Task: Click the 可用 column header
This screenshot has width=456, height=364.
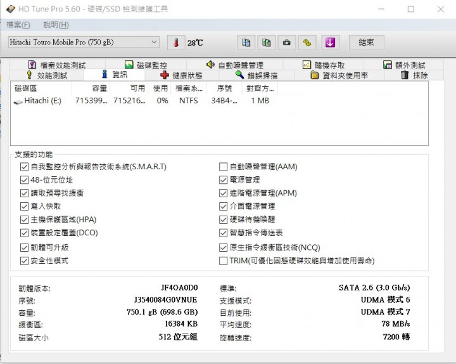Action: [x=129, y=88]
